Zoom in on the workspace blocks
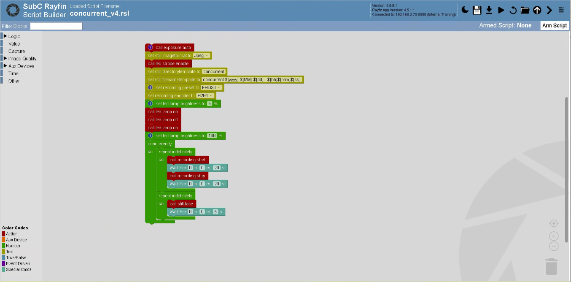This screenshot has width=571, height=282. pyautogui.click(x=554, y=236)
